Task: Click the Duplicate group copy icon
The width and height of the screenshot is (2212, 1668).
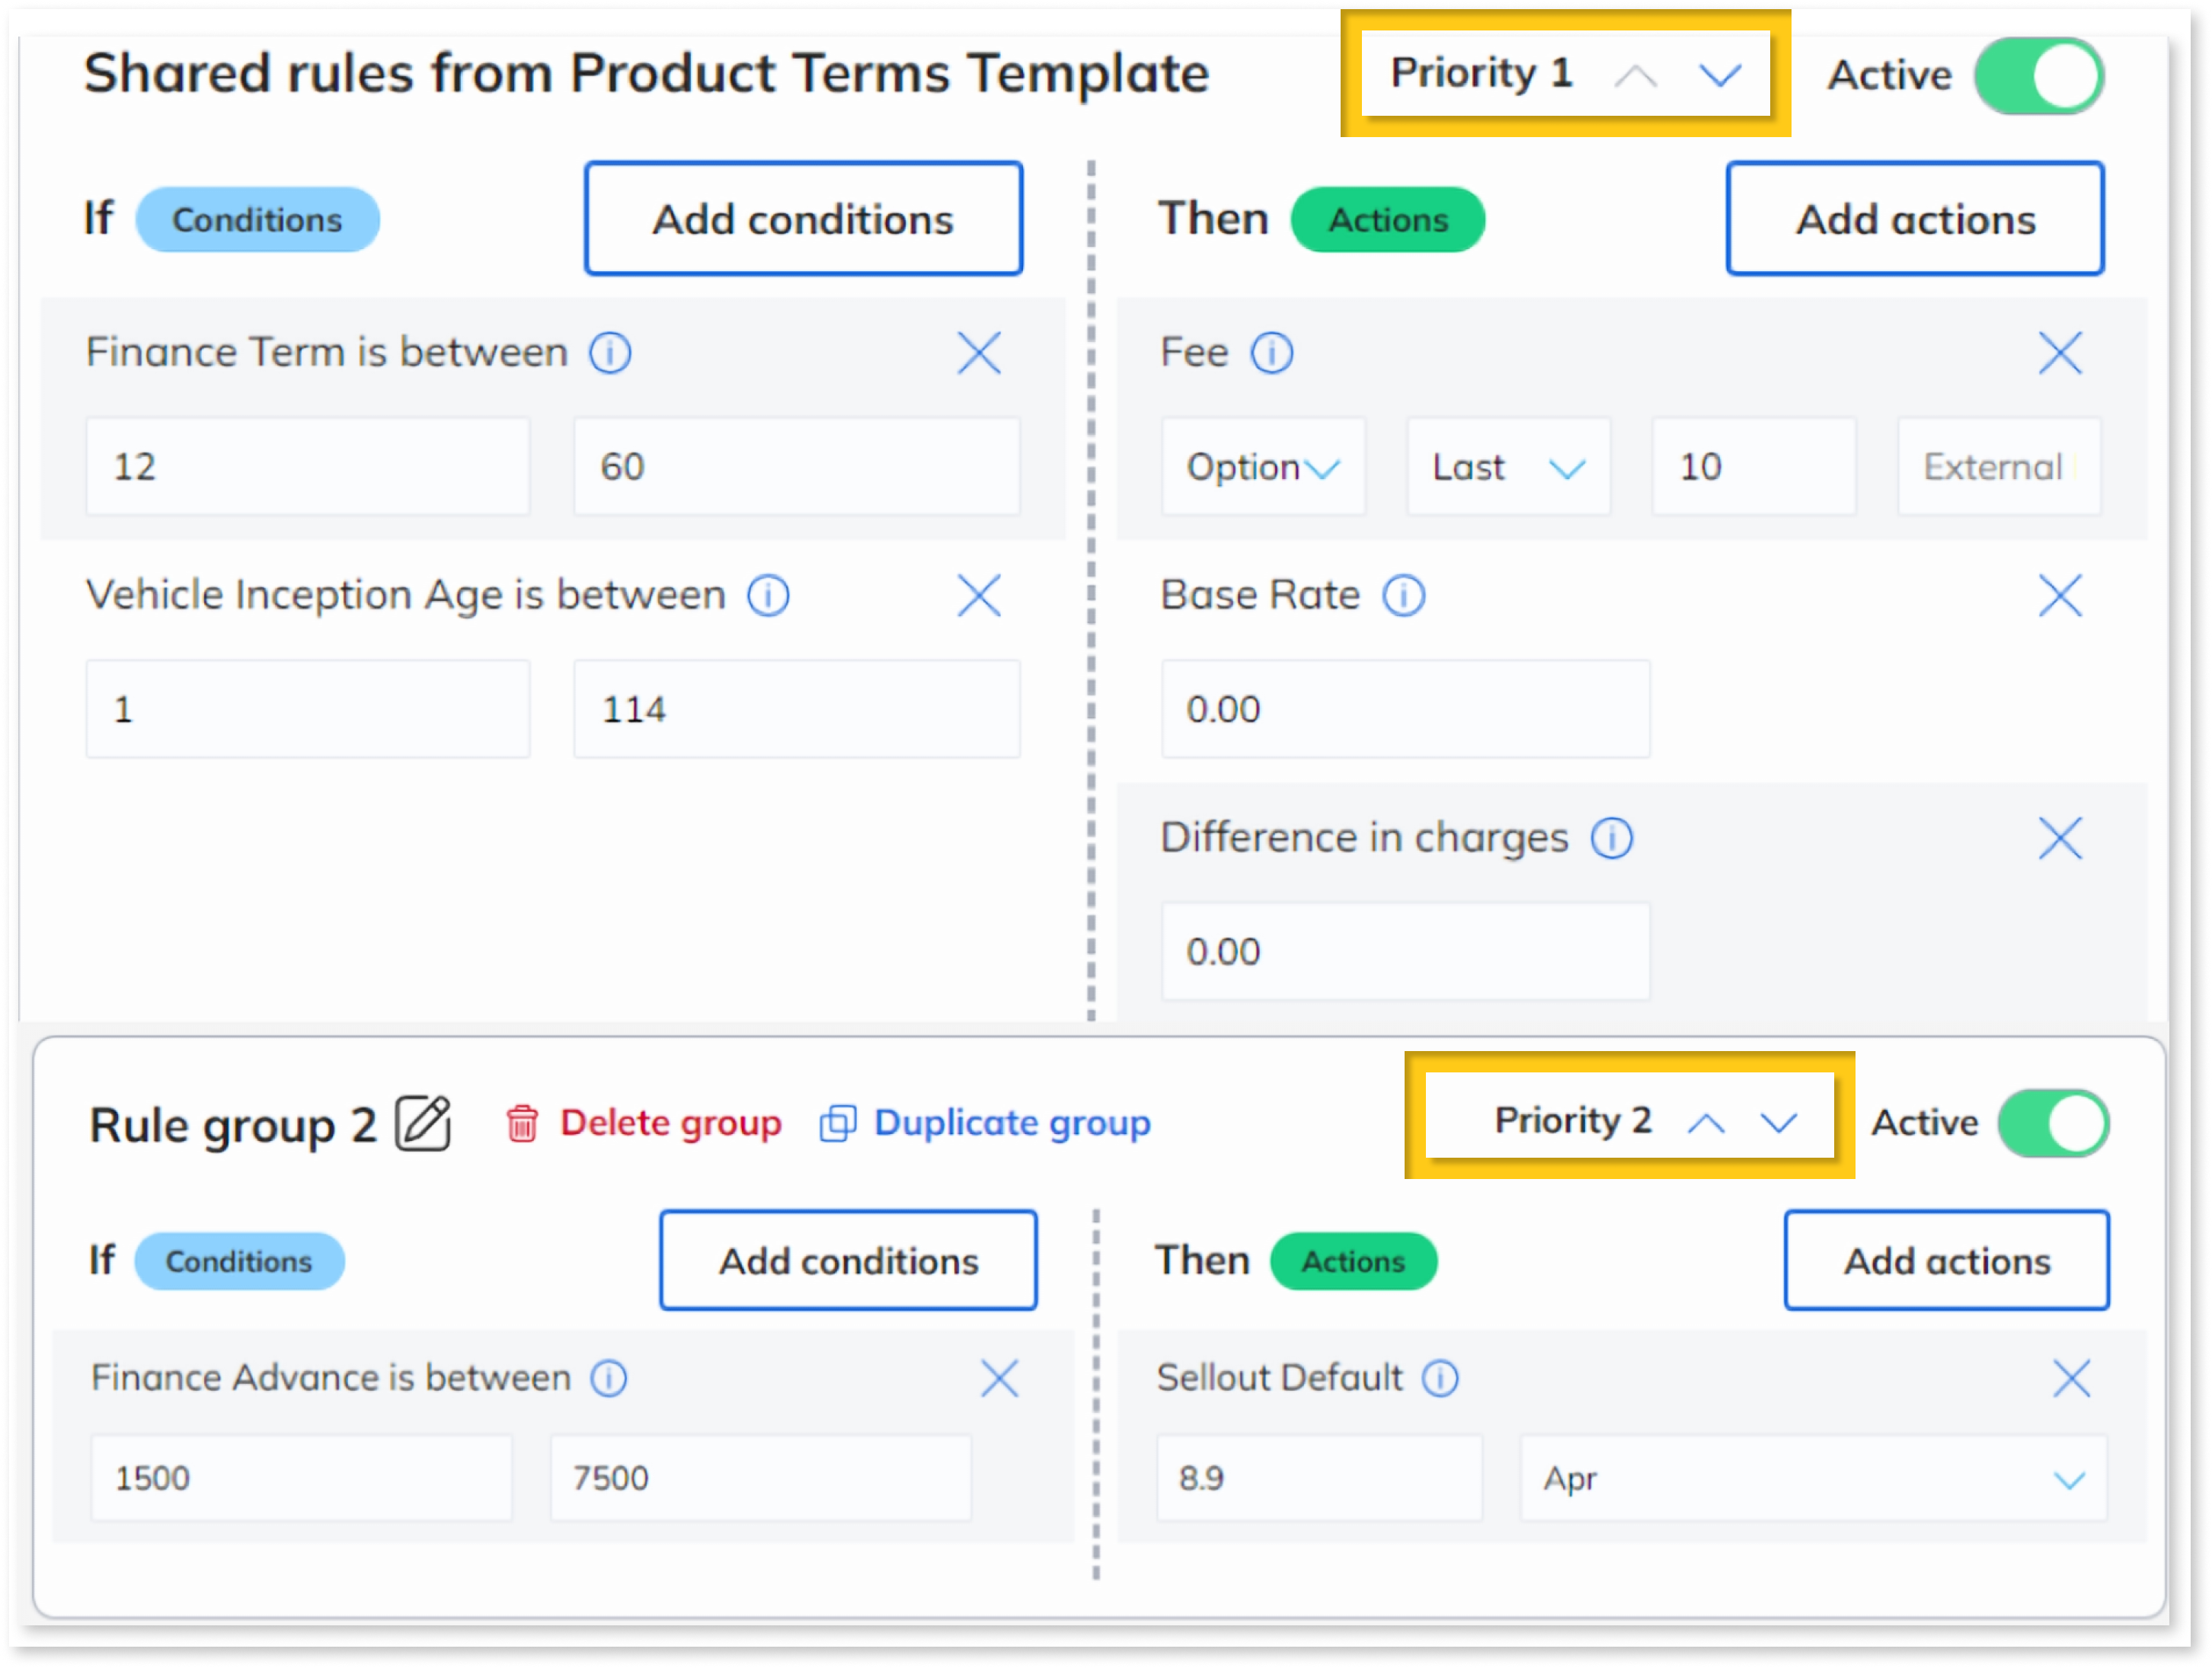Action: (x=838, y=1124)
